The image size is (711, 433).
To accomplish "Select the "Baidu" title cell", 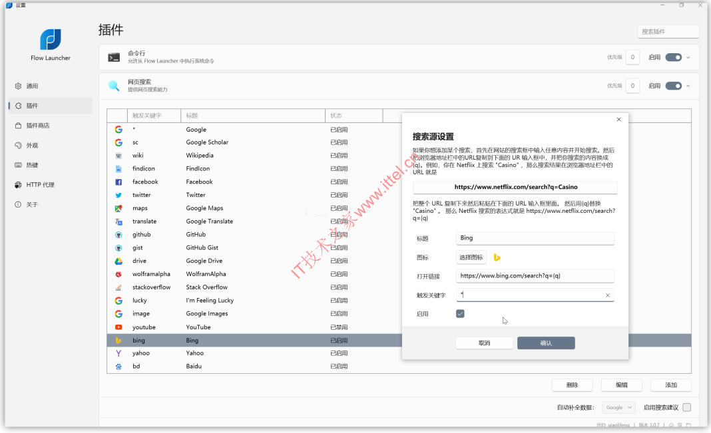I will (x=194, y=366).
